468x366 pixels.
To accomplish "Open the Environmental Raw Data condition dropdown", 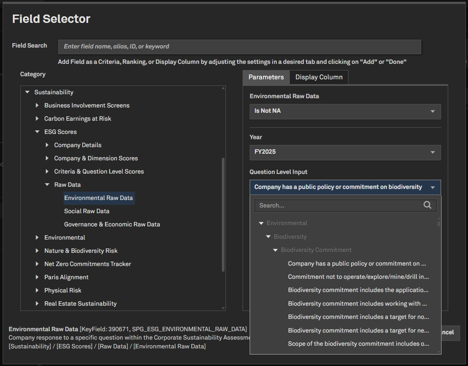I will (x=345, y=111).
